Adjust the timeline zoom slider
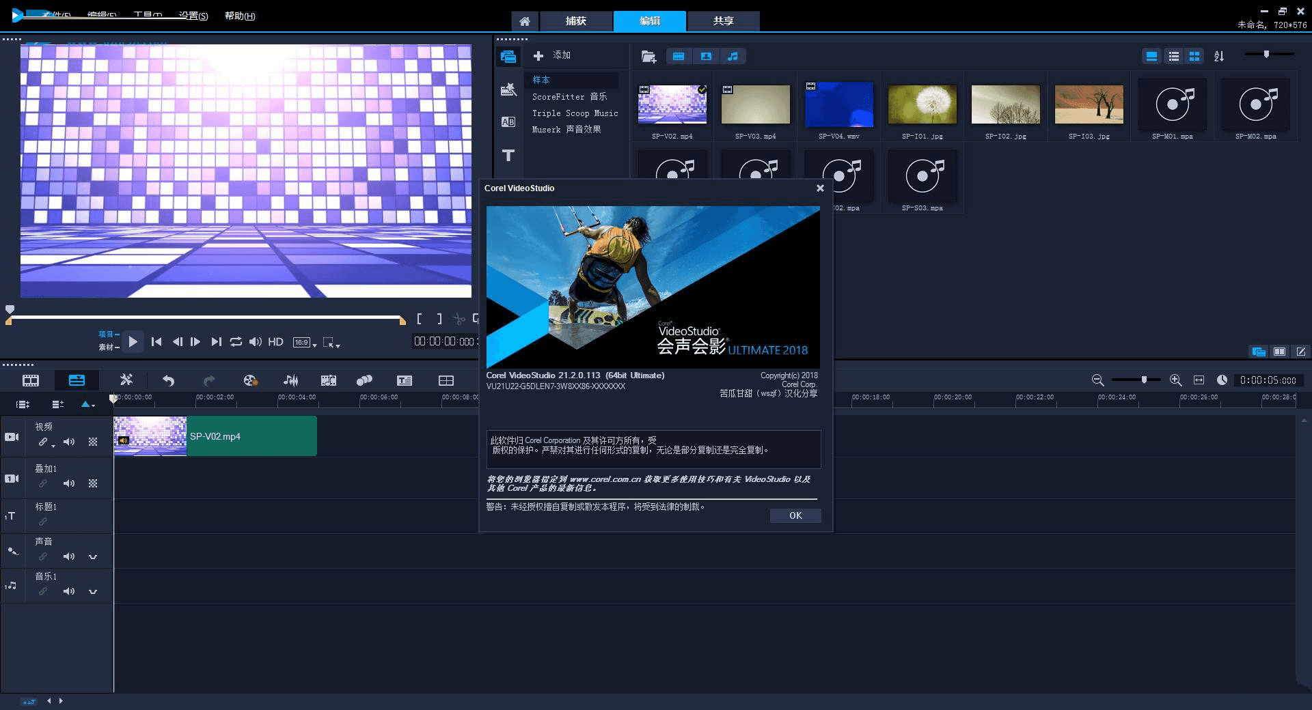 [1144, 380]
